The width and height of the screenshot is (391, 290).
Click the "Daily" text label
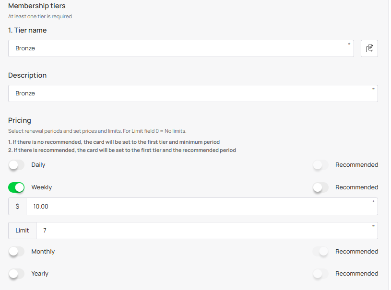pos(38,165)
